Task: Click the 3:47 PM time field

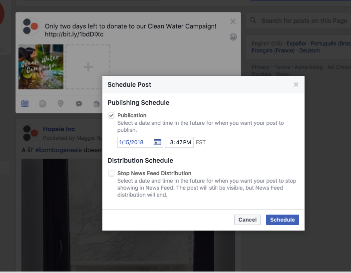Action: [x=179, y=142]
